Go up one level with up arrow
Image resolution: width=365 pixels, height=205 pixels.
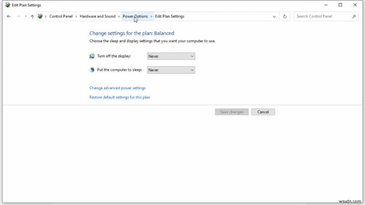pos(32,16)
